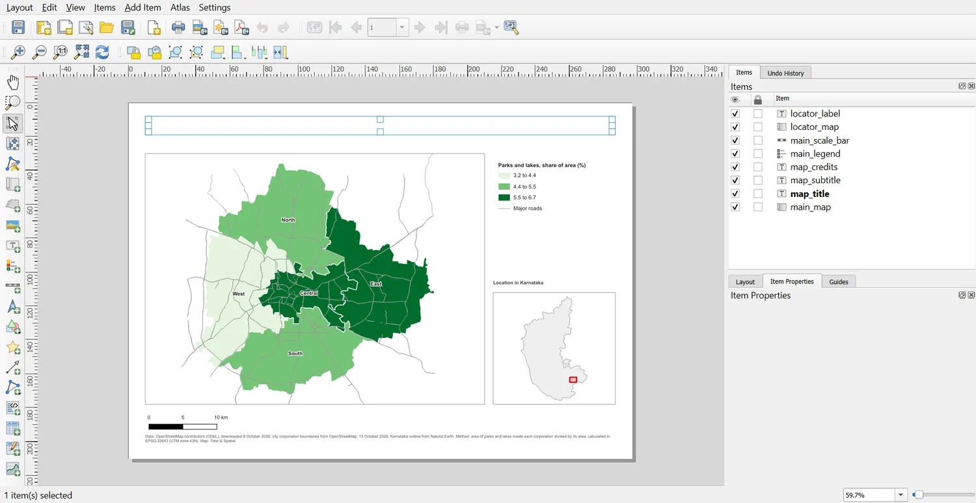Select the Edit Nodes Item tool
This screenshot has width=976, height=503.
click(13, 164)
